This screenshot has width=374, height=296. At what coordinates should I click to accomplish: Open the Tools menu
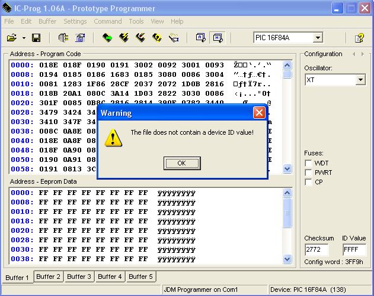tap(136, 21)
